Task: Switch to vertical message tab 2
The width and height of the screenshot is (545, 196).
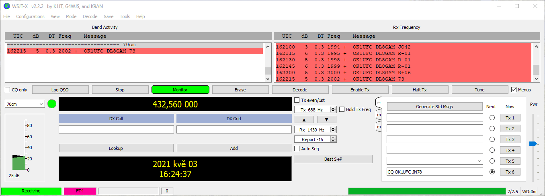Action: point(378,115)
